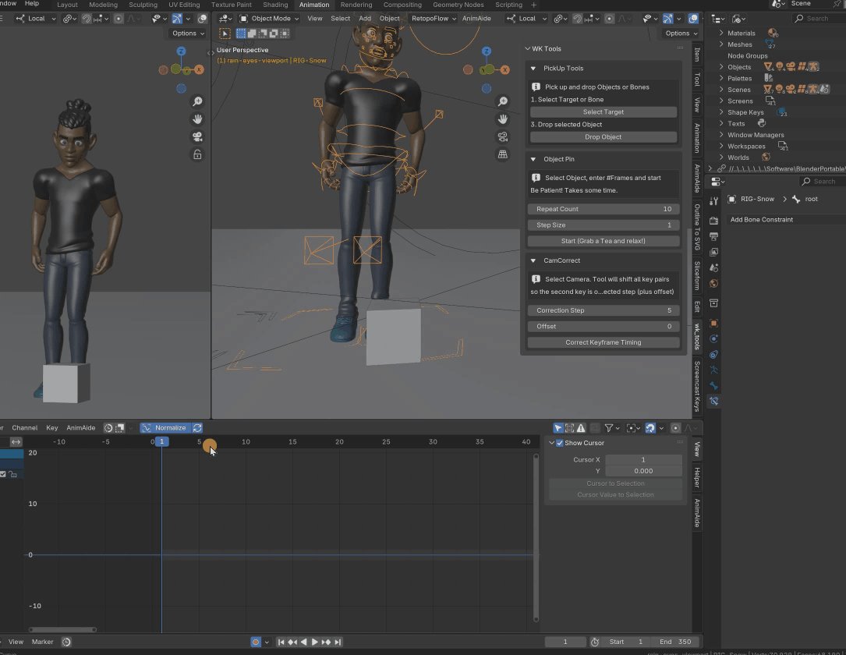Toggle the Show Cursor checkbox
The image size is (846, 655).
[x=559, y=442]
